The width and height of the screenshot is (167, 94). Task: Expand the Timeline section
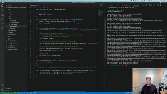(x=9, y=91)
